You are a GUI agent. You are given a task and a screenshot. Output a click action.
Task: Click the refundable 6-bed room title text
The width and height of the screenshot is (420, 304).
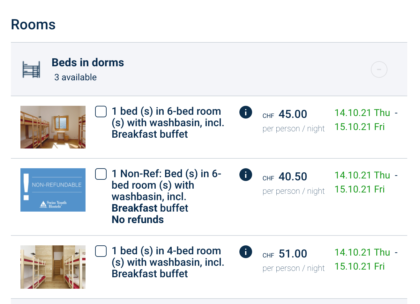pyautogui.click(x=168, y=123)
